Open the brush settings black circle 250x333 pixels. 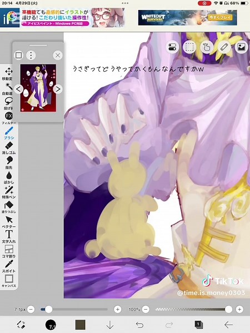coord(51,325)
